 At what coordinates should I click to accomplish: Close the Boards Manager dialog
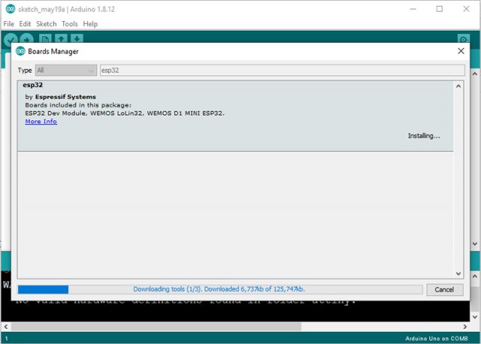point(461,51)
